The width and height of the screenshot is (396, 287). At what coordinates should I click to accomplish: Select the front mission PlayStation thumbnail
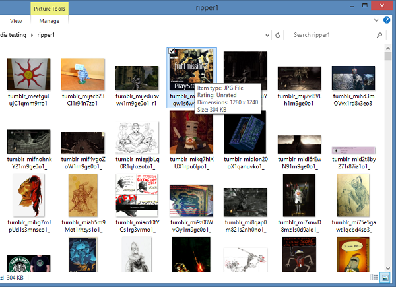tap(191, 69)
